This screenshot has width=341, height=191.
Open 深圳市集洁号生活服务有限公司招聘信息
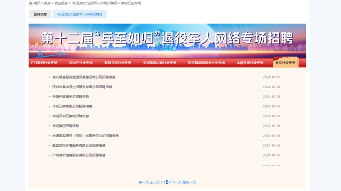pos(82,87)
